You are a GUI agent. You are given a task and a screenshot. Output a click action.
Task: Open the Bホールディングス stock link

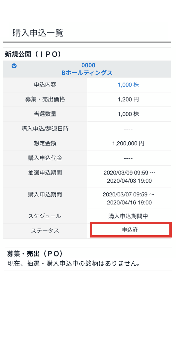[87, 73]
